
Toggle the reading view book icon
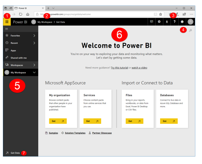[x=156, y=14]
